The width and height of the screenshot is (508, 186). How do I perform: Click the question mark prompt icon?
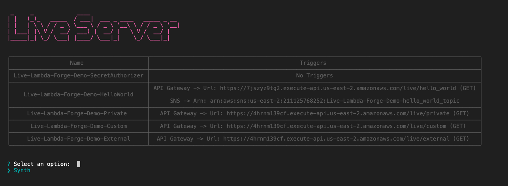[x=9, y=163]
